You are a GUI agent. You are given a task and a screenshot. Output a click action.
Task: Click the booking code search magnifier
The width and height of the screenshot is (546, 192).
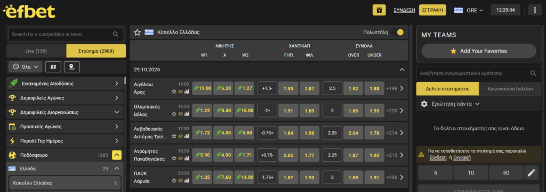point(533,73)
